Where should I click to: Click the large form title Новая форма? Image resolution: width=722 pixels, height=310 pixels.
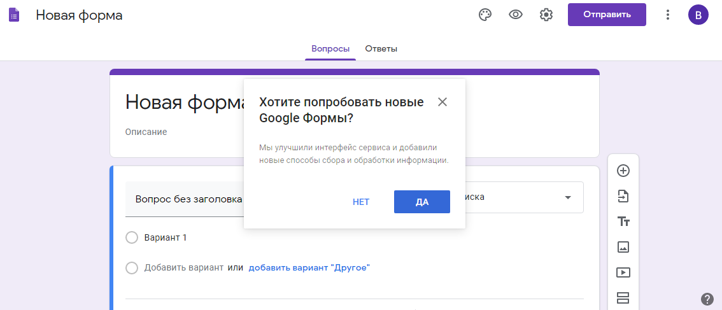[x=184, y=102]
